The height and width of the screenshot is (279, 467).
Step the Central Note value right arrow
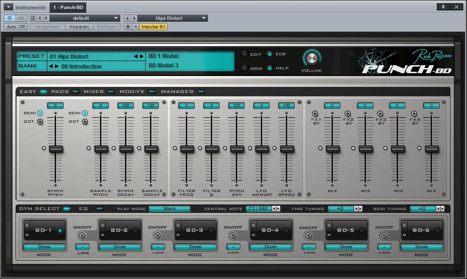click(x=278, y=209)
